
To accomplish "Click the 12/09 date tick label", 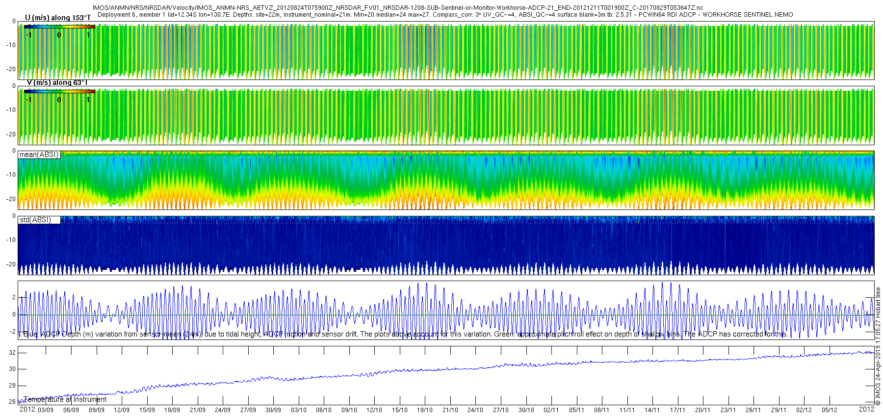I will click(122, 410).
